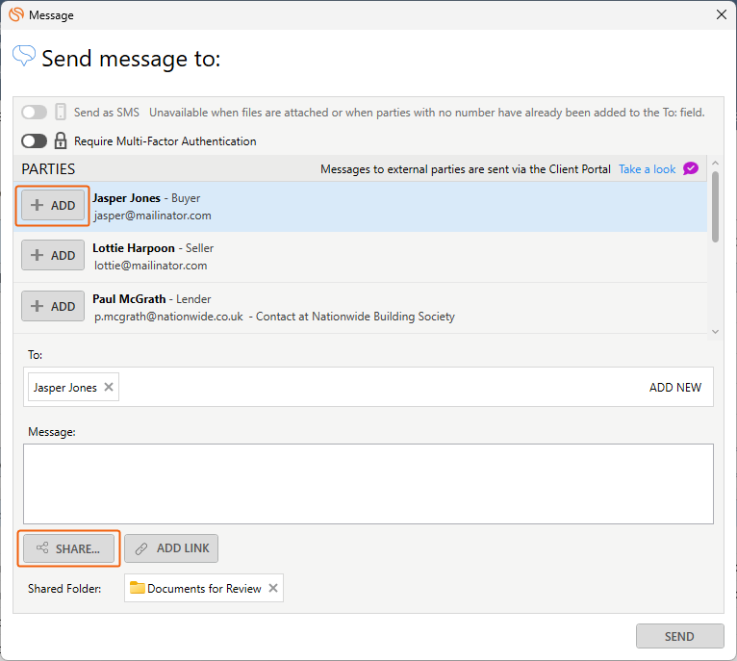This screenshot has height=661, width=737.
Task: Add Jasper Jones the Buyer
Action: click(x=53, y=205)
